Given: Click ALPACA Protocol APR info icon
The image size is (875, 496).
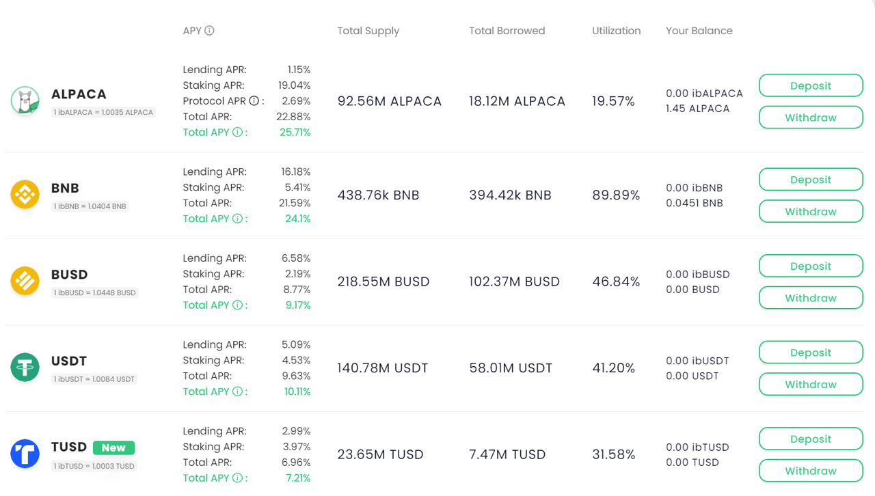Looking at the screenshot, I should tap(254, 101).
